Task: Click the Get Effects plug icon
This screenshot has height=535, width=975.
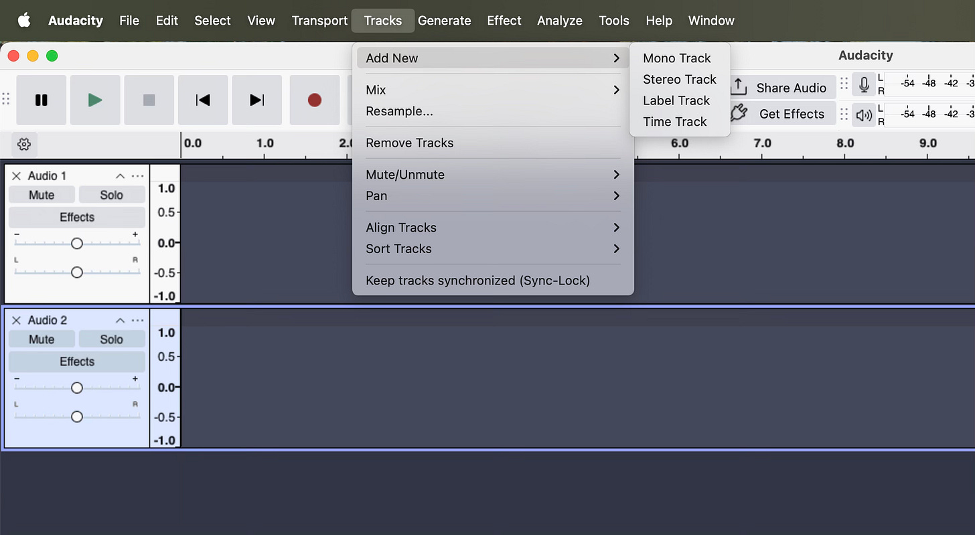Action: point(739,112)
